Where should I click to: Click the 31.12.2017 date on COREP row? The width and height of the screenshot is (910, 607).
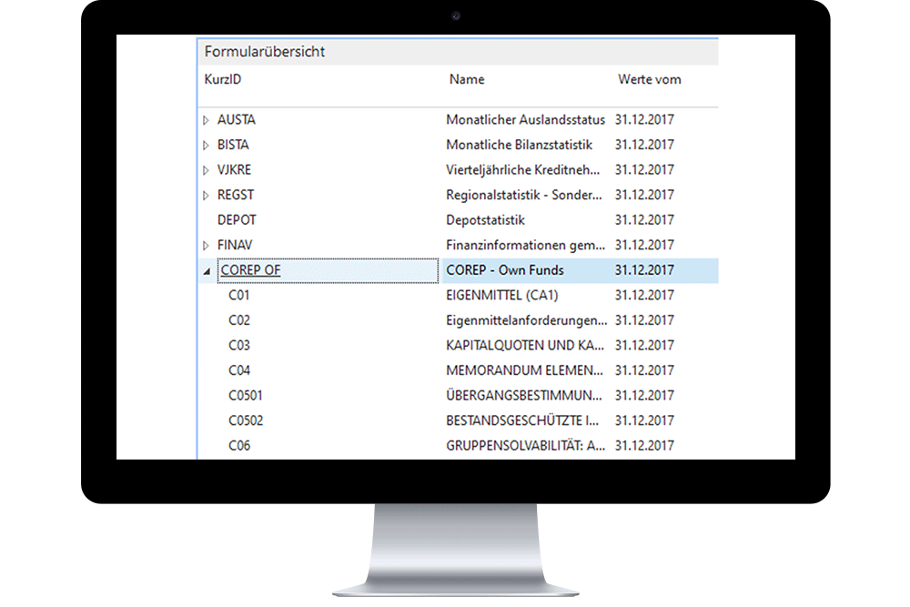(643, 270)
